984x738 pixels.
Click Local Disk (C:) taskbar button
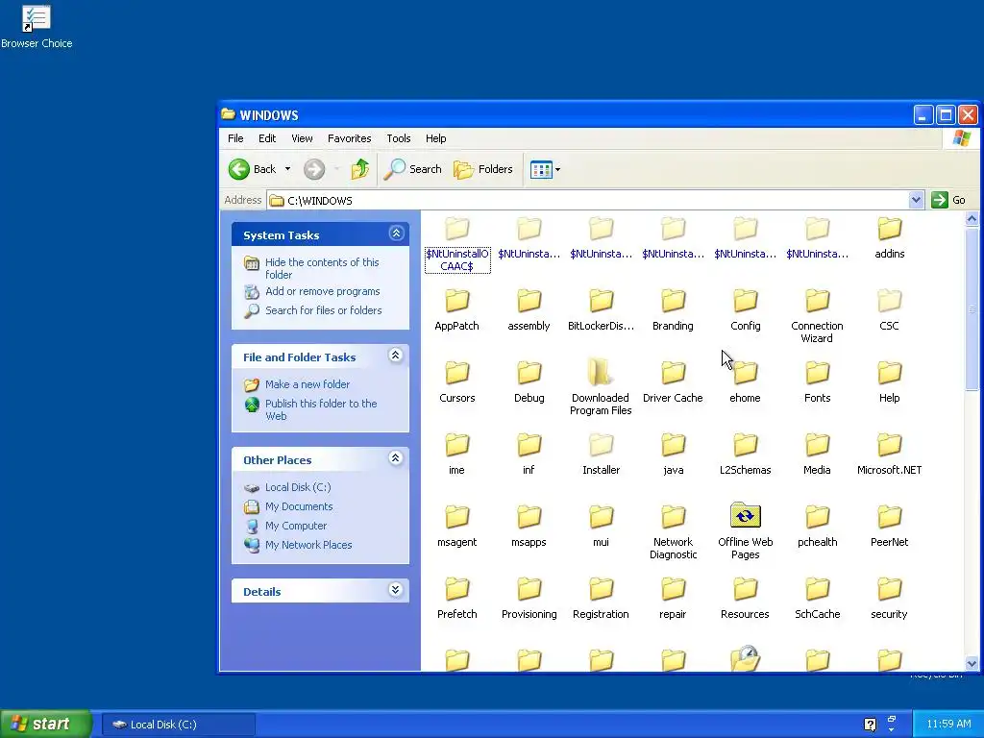178,725
